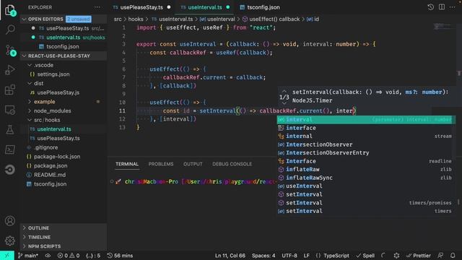Image resolution: width=462 pixels, height=260 pixels.
Task: Click the hooks breadcrumb segment
Action: point(136,19)
